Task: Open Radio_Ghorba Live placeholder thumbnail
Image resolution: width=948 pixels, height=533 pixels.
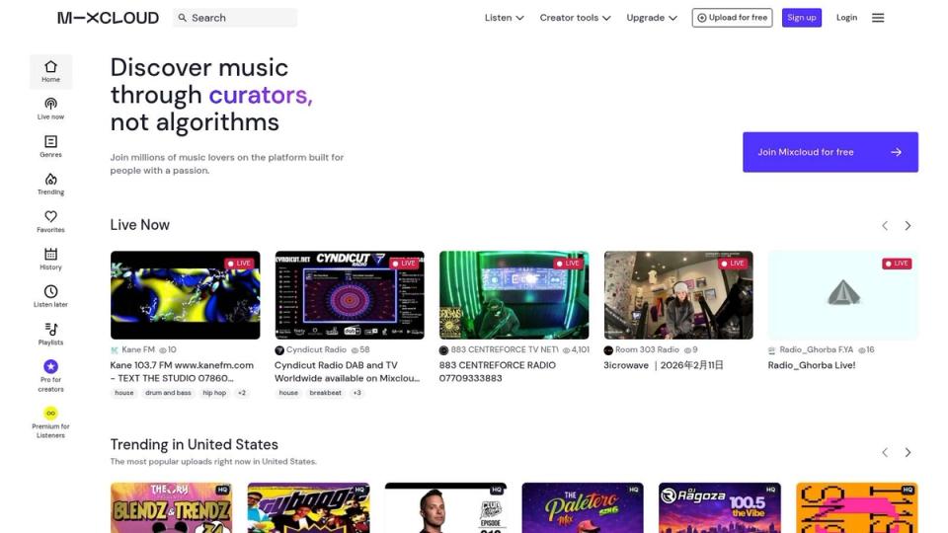Action: tap(842, 295)
